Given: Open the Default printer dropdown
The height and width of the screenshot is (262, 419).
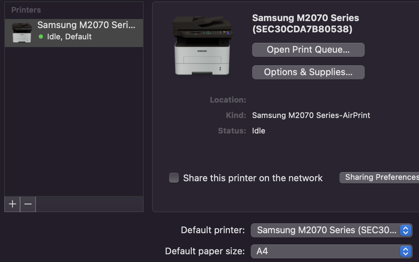Looking at the screenshot, I should coord(331,230).
